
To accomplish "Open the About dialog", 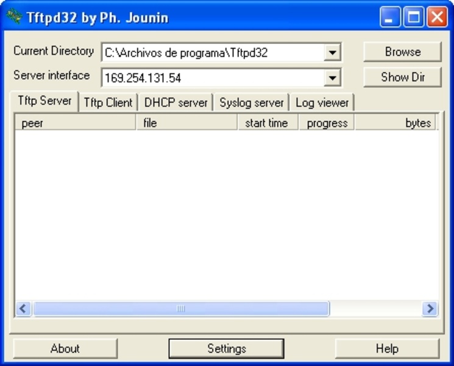I will (65, 348).
